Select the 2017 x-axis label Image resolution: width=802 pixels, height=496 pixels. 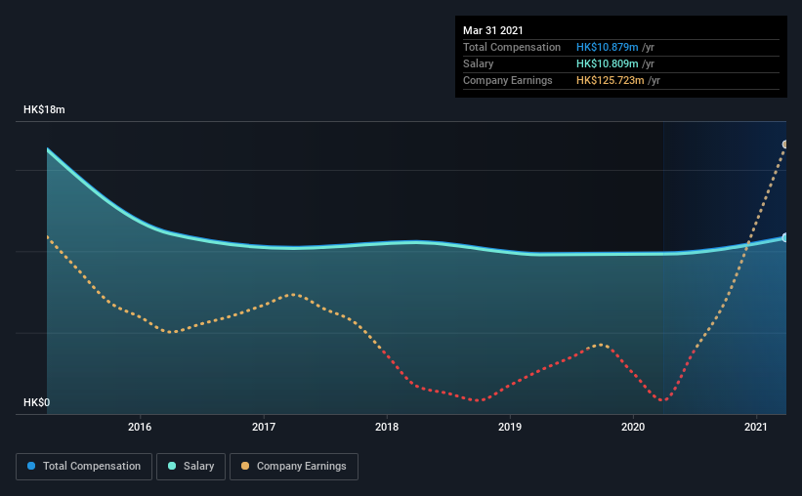pos(264,427)
